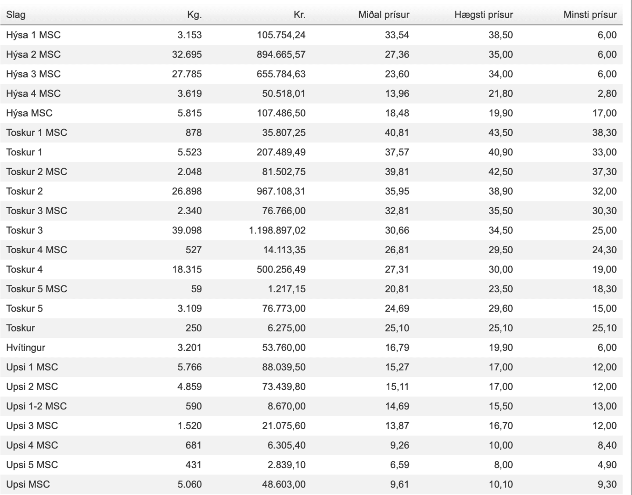Screen dimensions: 632x495
Task: Click the Hýsa MSC row label
Action: [29, 113]
